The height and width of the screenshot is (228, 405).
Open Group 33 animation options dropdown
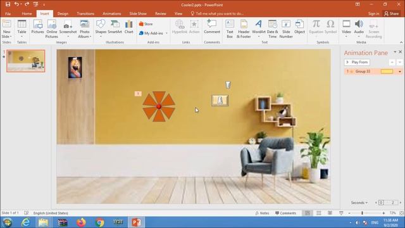point(400,72)
